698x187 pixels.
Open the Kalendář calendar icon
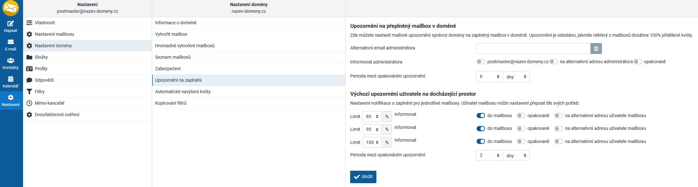point(11,79)
